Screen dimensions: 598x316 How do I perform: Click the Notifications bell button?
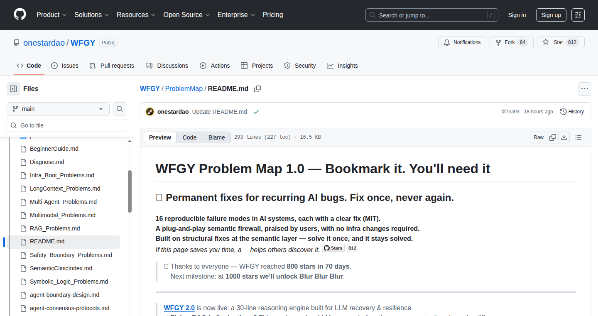(x=462, y=42)
